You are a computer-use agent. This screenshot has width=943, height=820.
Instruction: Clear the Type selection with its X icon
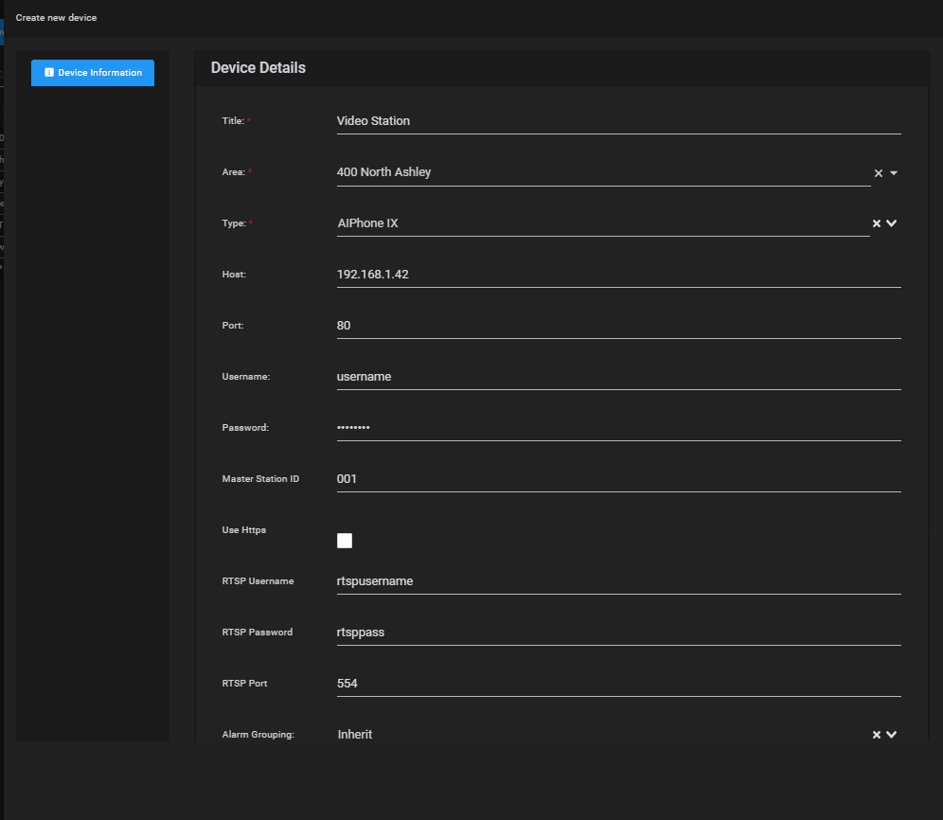[x=876, y=223]
